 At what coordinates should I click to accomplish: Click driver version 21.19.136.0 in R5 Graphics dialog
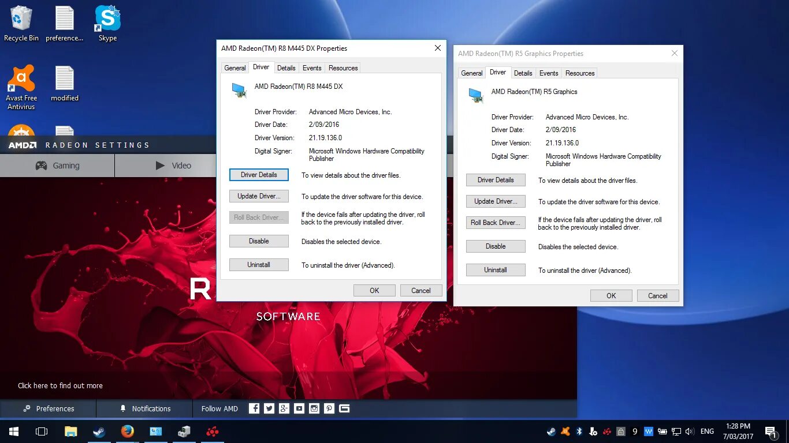point(562,143)
